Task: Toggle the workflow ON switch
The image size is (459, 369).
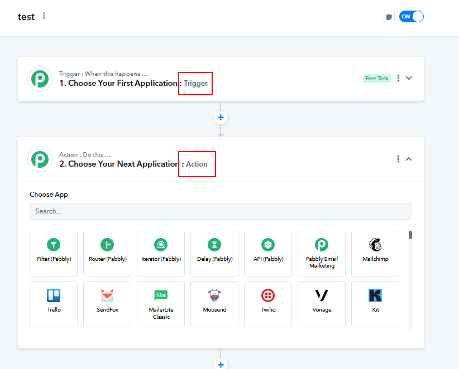Action: (412, 17)
